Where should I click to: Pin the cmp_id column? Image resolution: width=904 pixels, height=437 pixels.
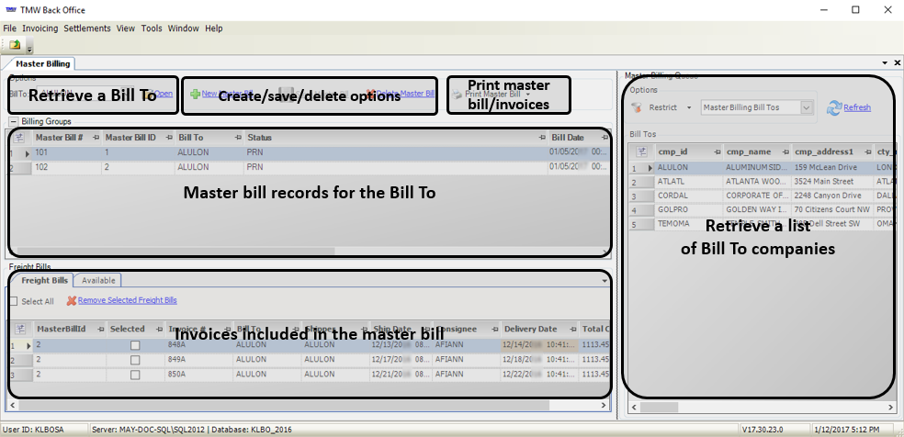pyautogui.click(x=717, y=151)
